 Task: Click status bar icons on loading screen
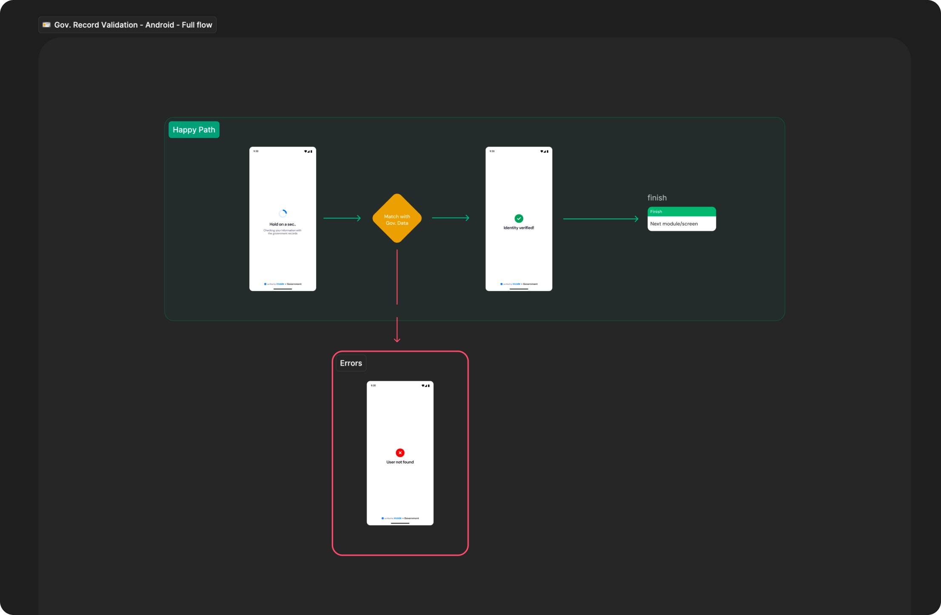[x=308, y=151]
